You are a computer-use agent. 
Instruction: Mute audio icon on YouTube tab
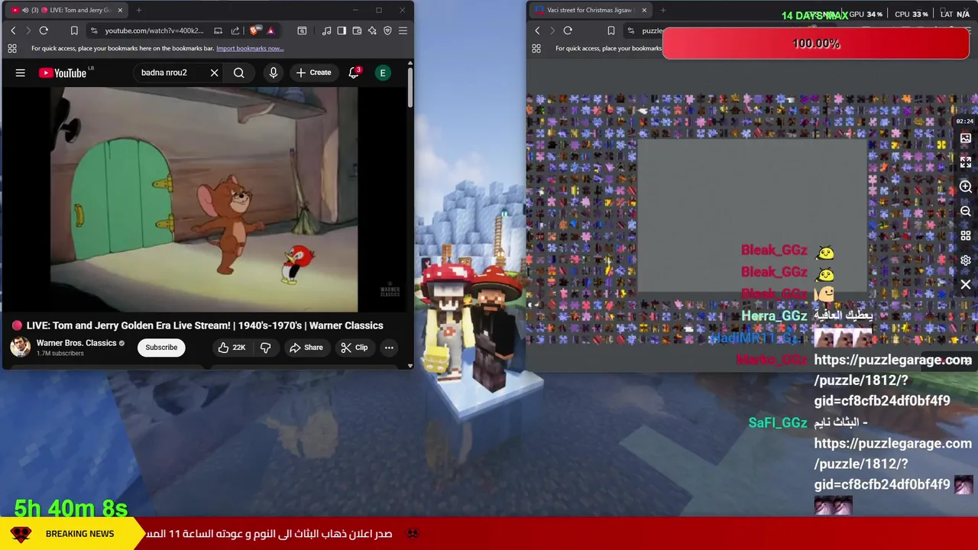pos(25,10)
